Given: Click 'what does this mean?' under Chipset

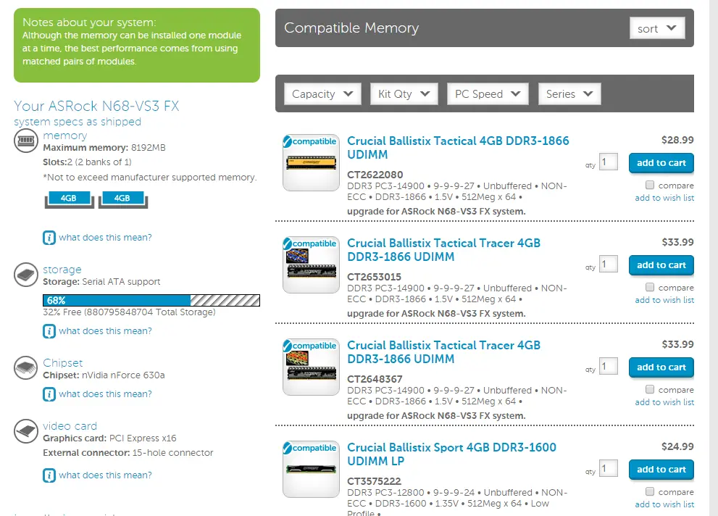Looking at the screenshot, I should 105,394.
